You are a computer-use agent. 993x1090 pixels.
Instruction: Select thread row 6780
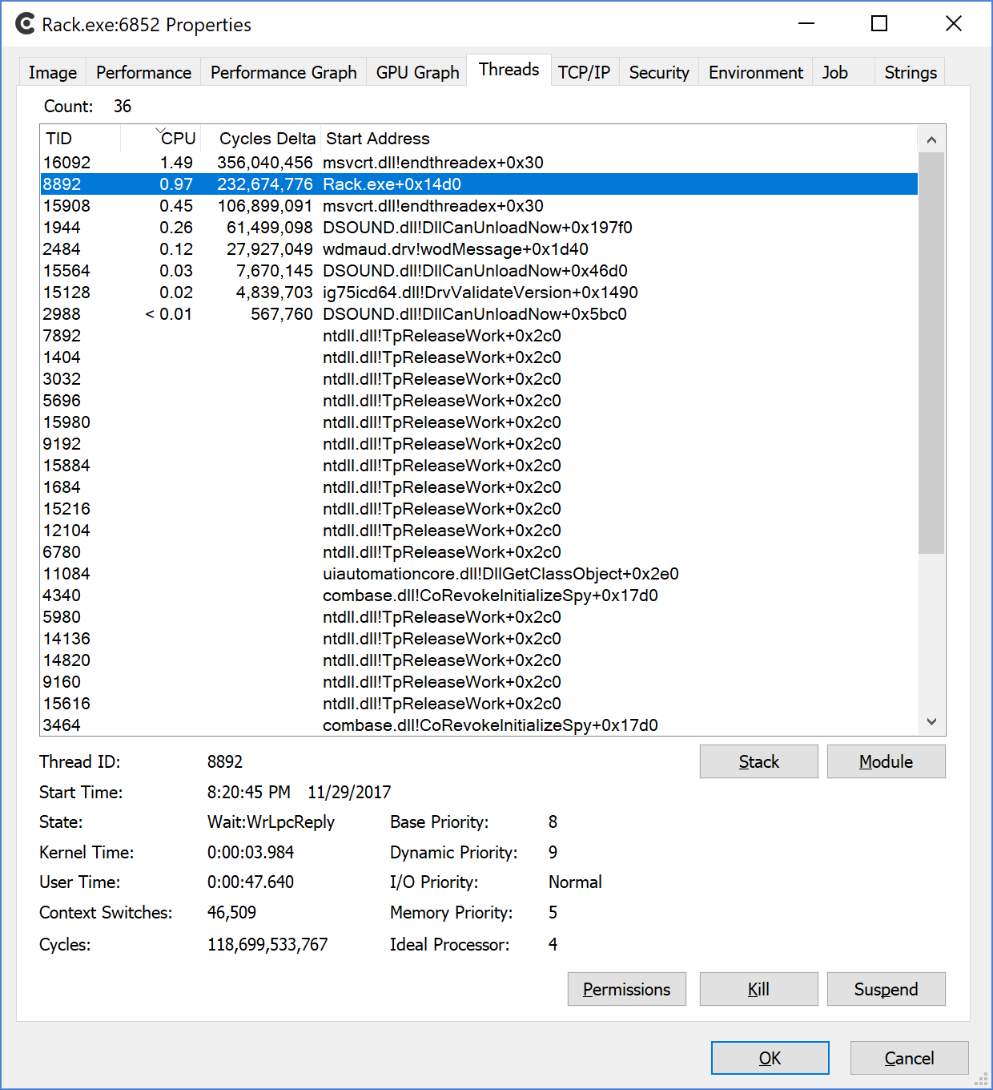tap(479, 552)
